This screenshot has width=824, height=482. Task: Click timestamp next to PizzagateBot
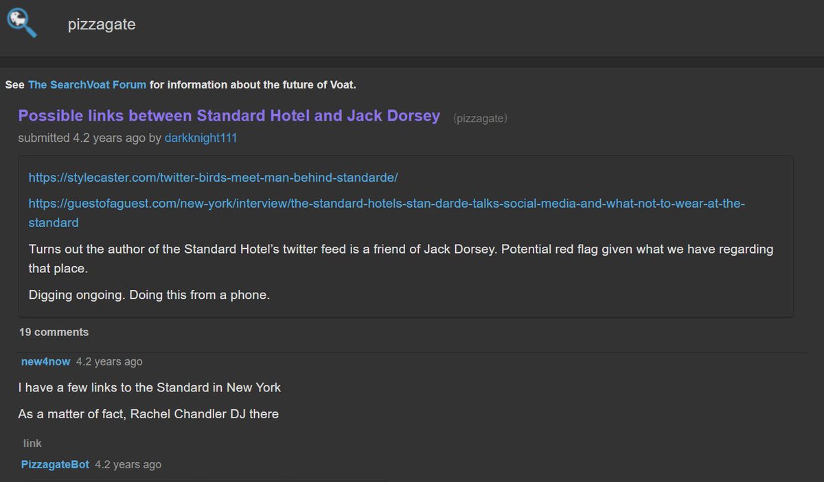[x=128, y=464]
